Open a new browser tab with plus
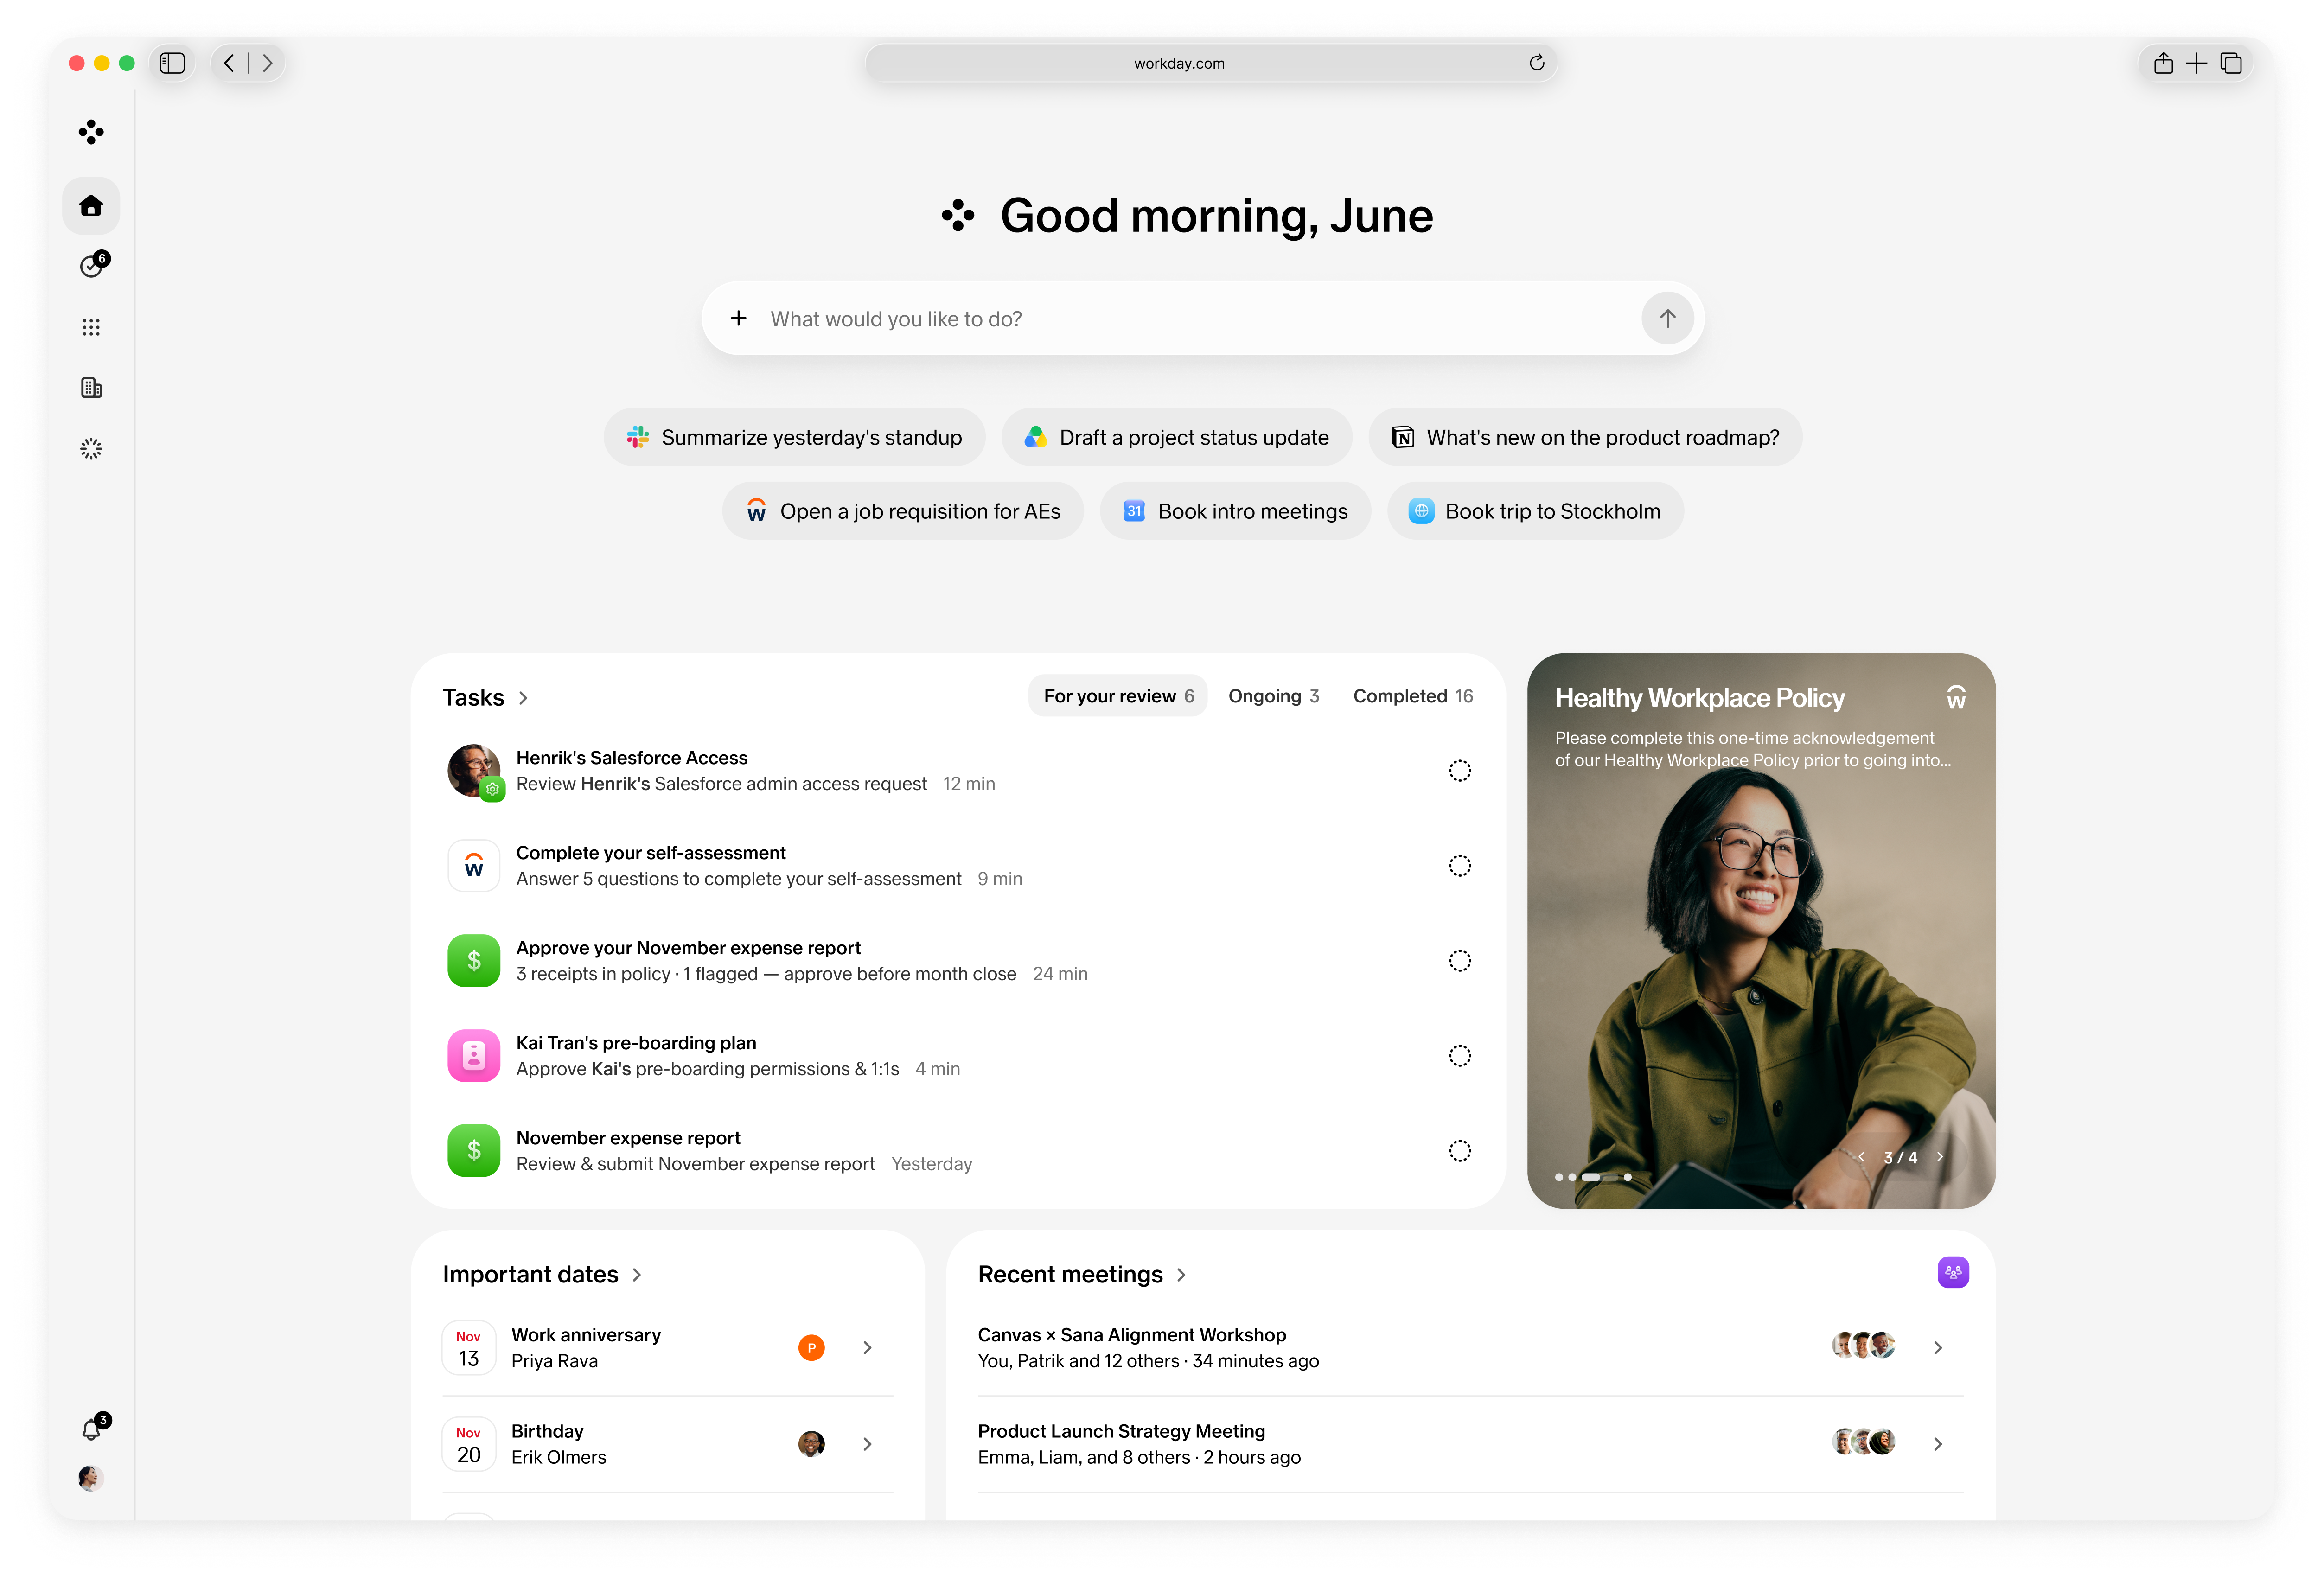 tap(2196, 63)
